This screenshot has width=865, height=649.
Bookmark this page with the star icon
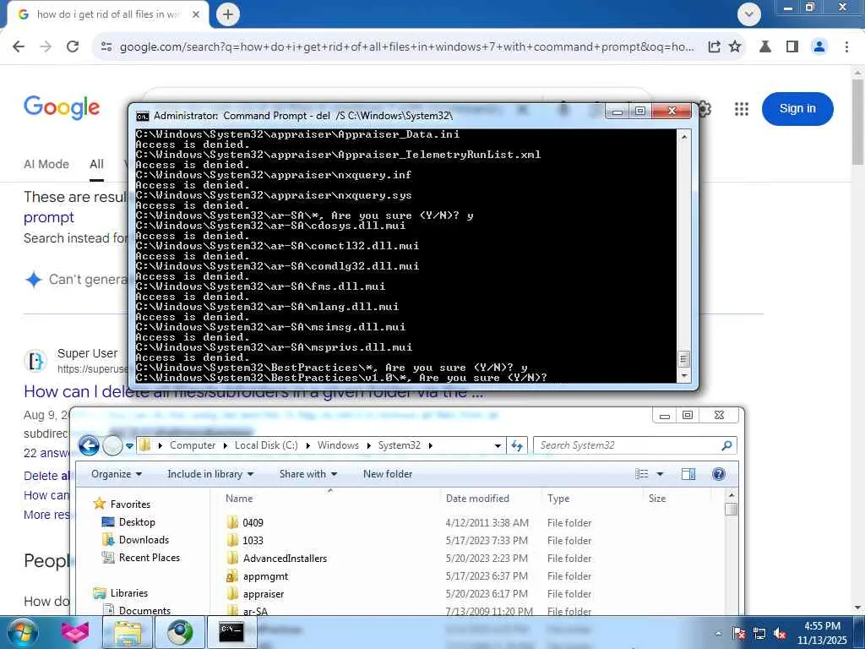(x=735, y=46)
